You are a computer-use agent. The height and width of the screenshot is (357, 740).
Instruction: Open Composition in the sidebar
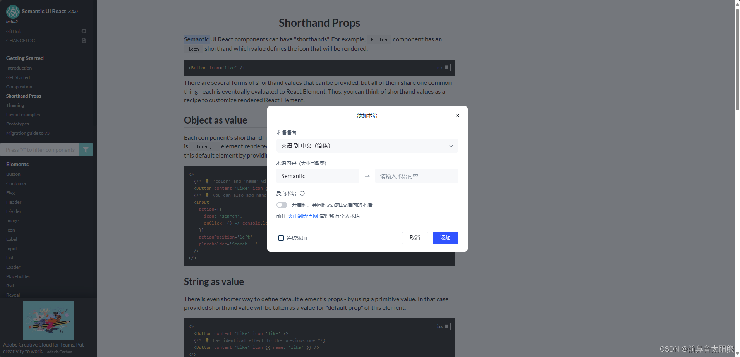[19, 87]
